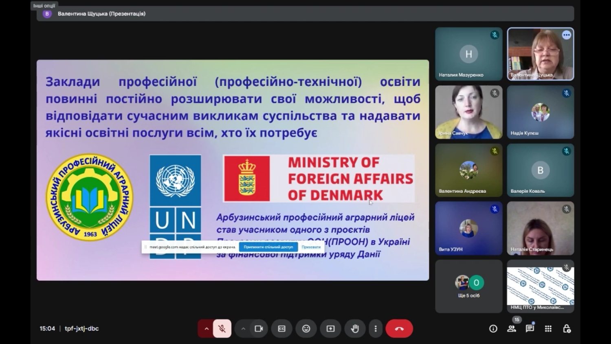Screen dimensions: 611x344
Task: Open the three-dot more options menu
Action: pos(376,329)
